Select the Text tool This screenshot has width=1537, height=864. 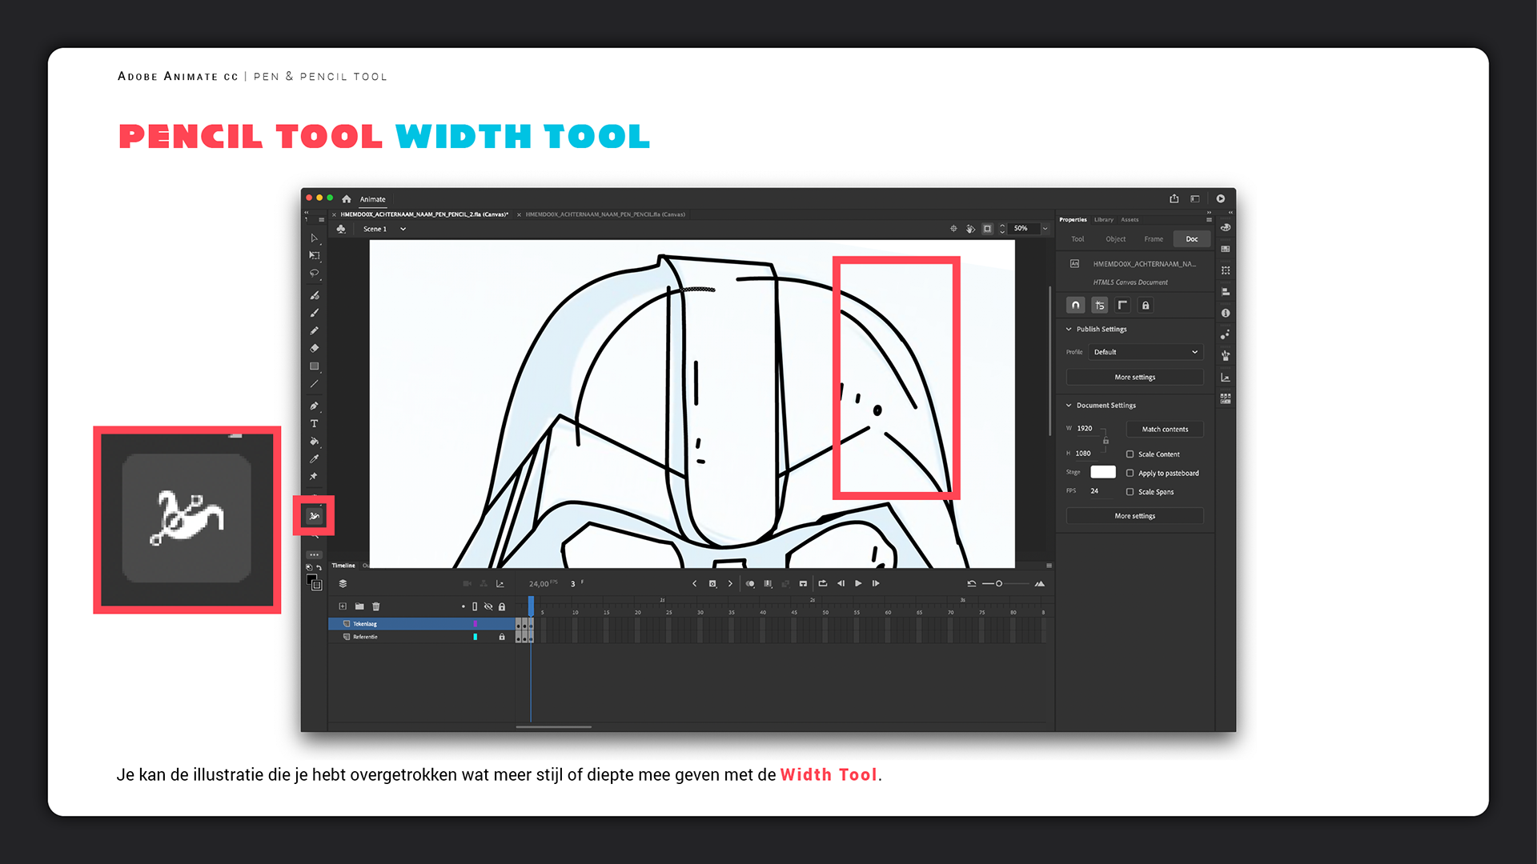(314, 423)
